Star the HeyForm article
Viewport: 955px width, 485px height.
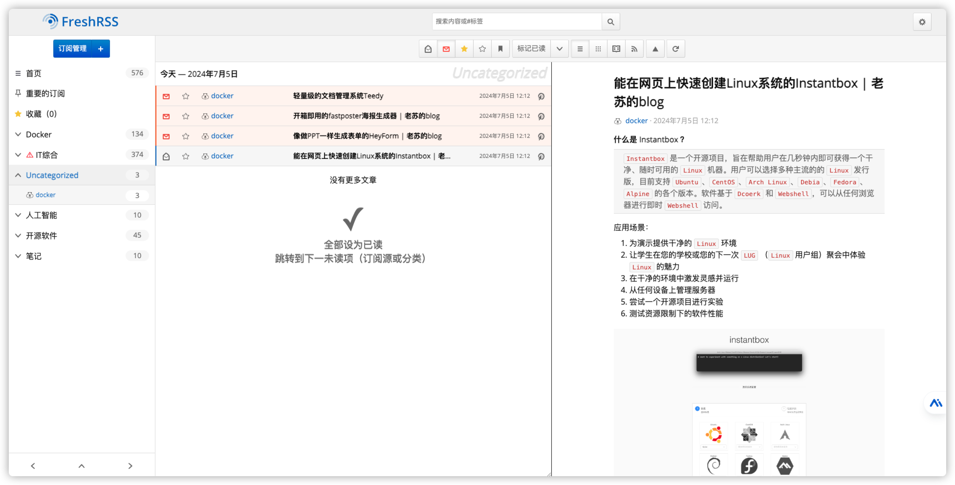186,136
